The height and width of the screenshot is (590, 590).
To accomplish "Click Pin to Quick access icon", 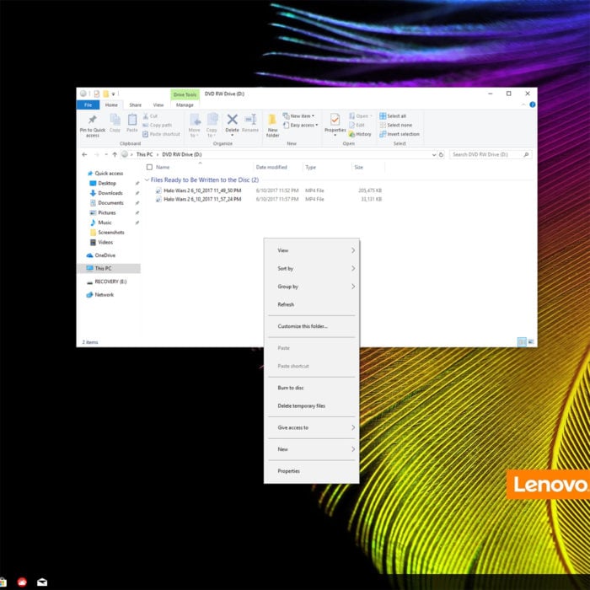I will pyautogui.click(x=92, y=120).
